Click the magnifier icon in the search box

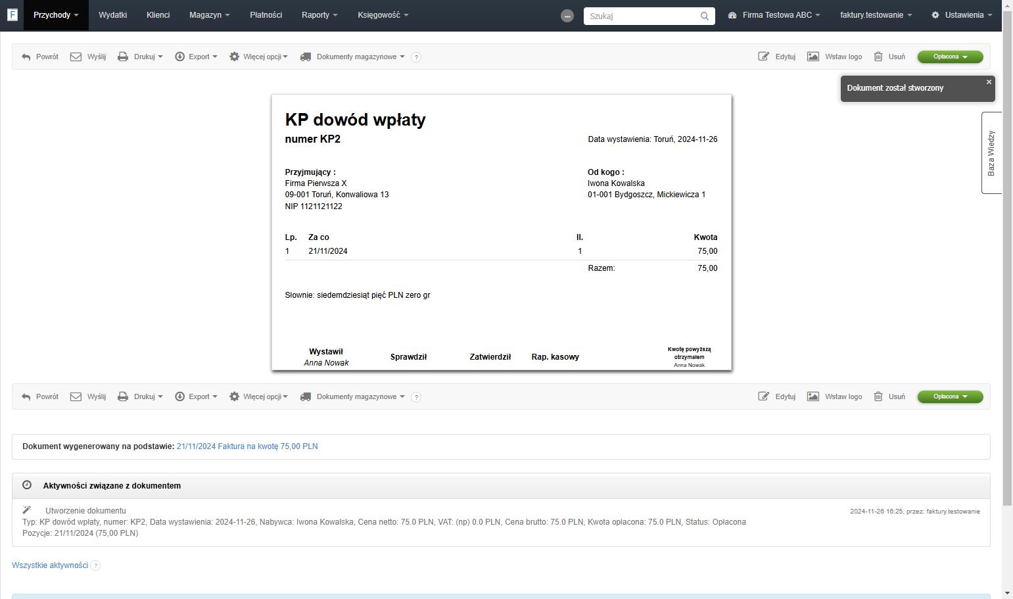coord(705,16)
